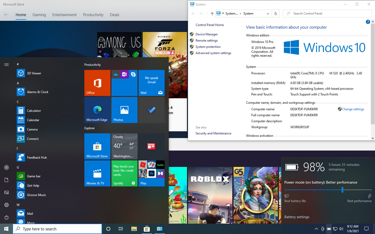Open Battery settings link
The image size is (375, 234).
[297, 217]
